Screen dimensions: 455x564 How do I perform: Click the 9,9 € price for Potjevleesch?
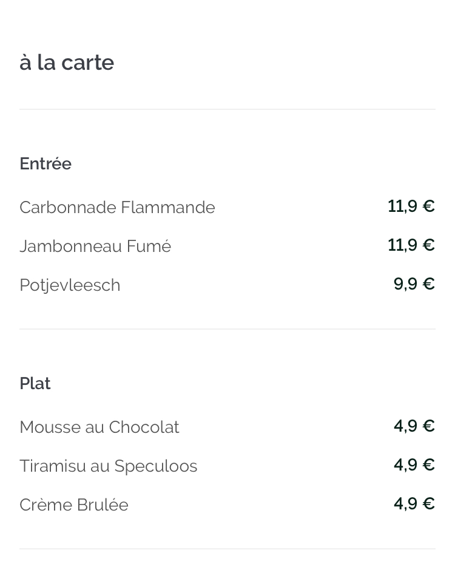[414, 284]
